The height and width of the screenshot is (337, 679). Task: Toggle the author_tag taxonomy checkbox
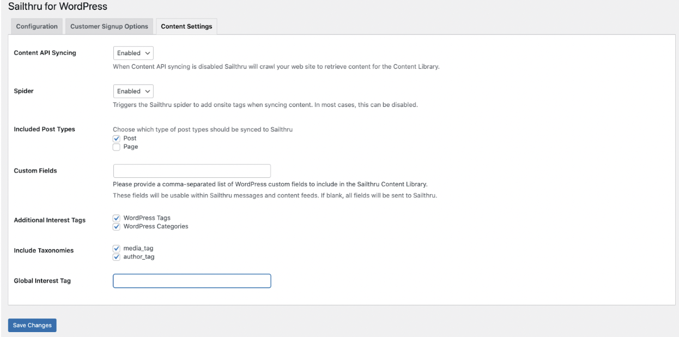tap(116, 257)
